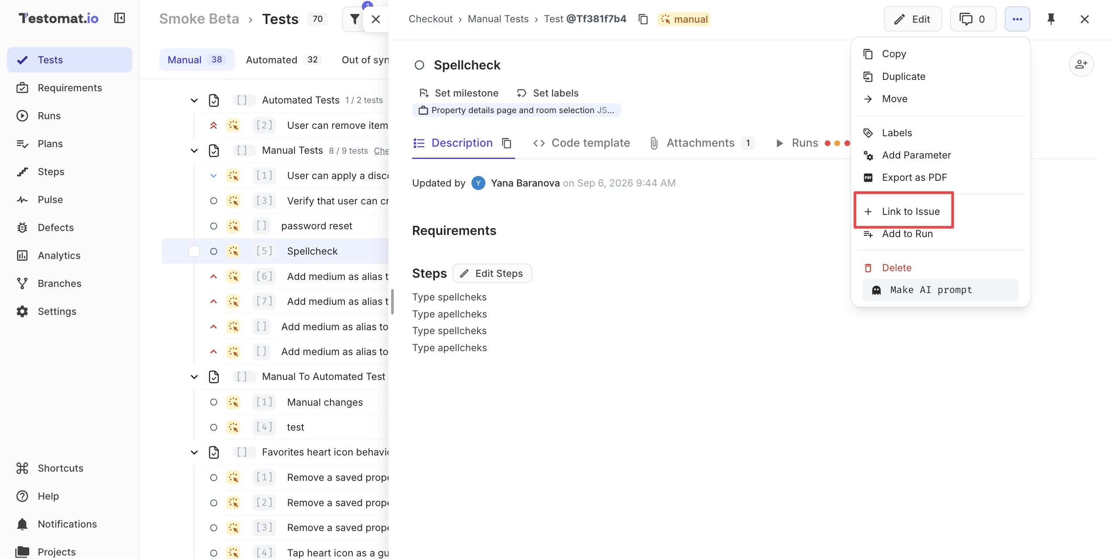Open Plans in the sidebar

point(69,144)
